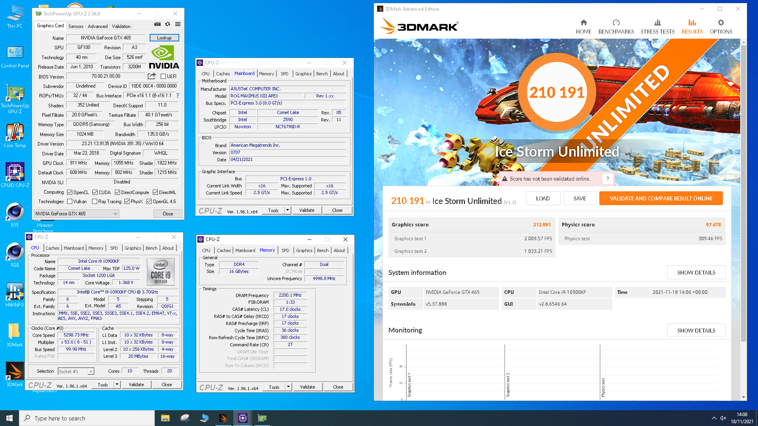Toggle UEFI checkbox in GPU-Z
This screenshot has height=426, width=758.
pos(163,76)
